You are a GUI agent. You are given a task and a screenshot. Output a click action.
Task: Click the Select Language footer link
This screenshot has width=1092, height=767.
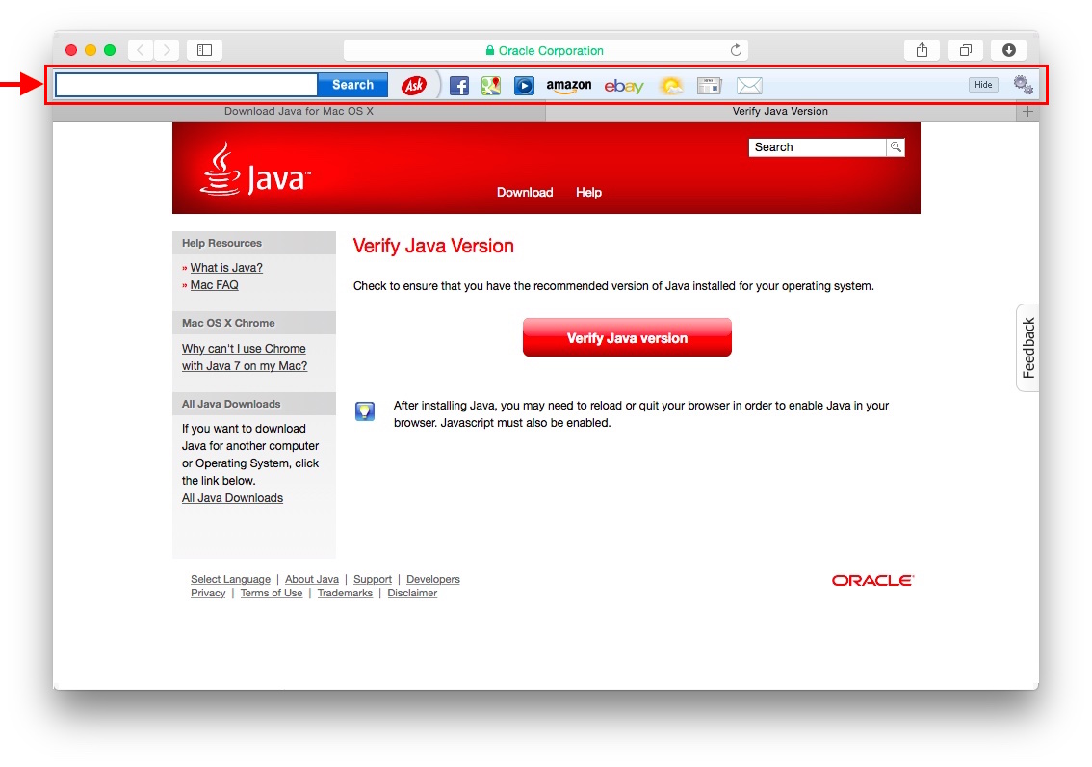pos(230,580)
